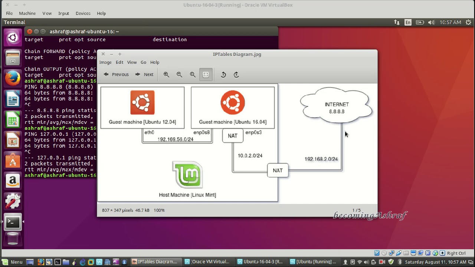Switch to Ubuntu-16-04-3 taskbar window
475x267 pixels.
pos(262,262)
